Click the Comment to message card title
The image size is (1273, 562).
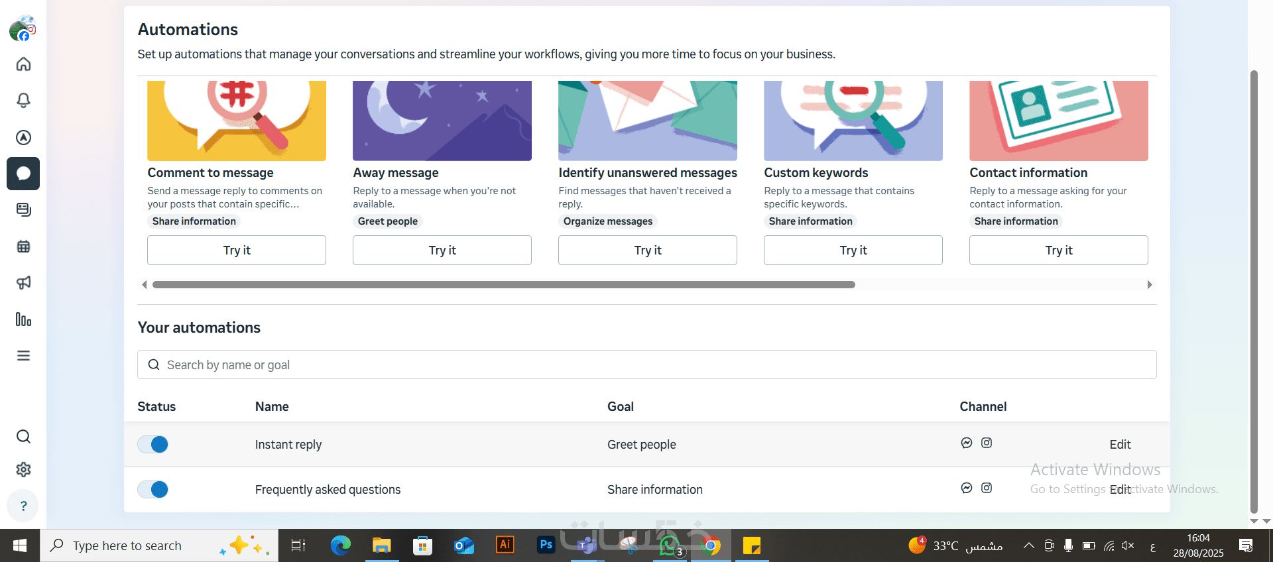click(210, 172)
